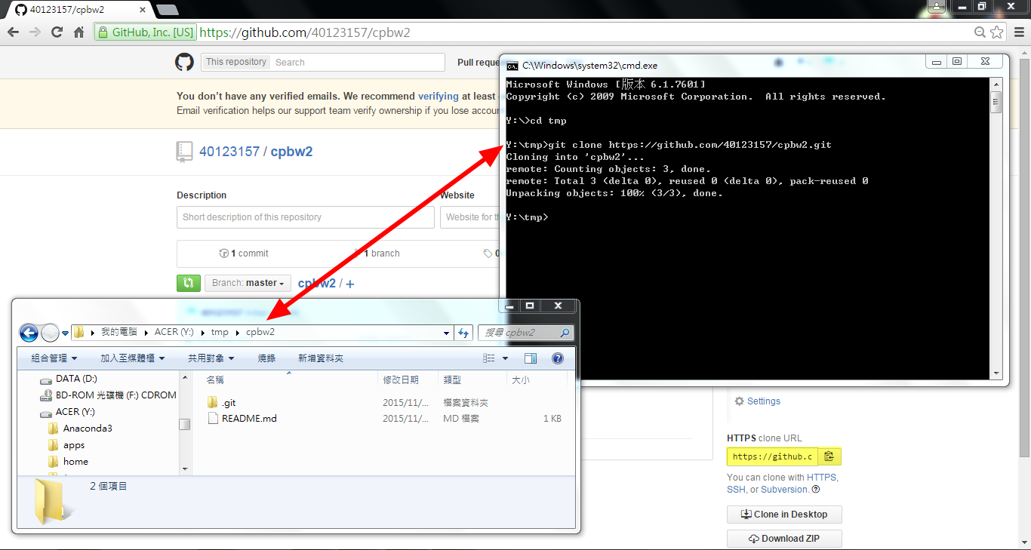Click the repository book icon
The width and height of the screenshot is (1031, 550).
coord(184,152)
